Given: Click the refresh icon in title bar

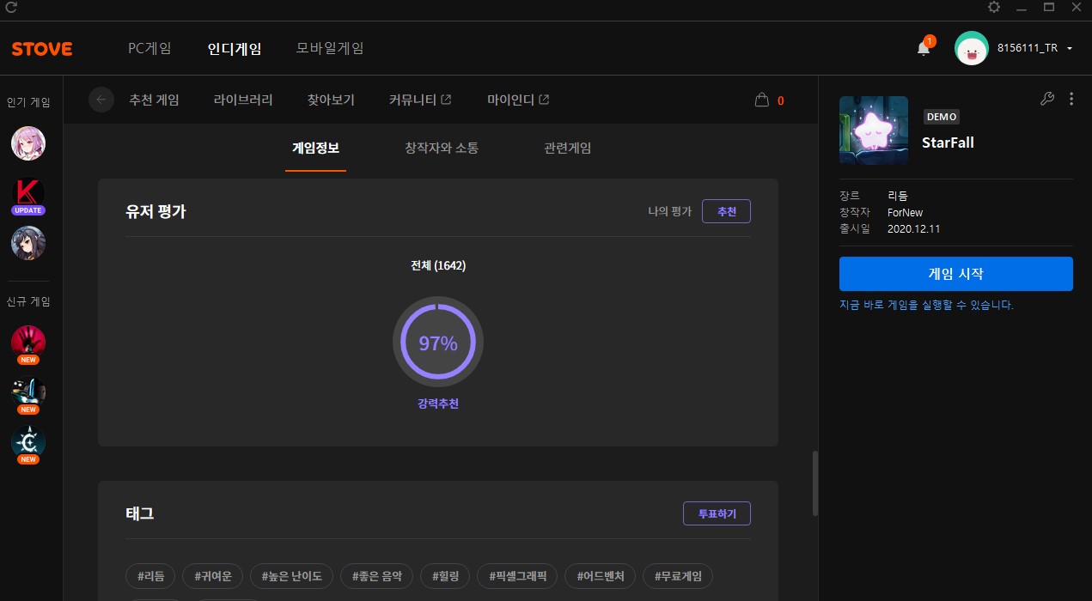Looking at the screenshot, I should (11, 8).
